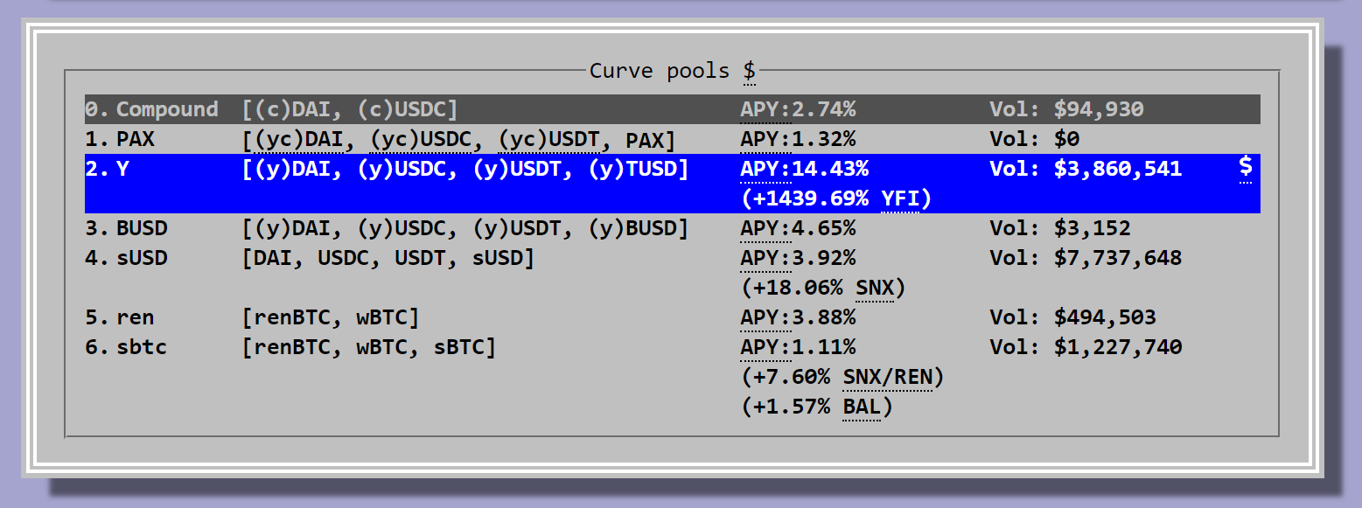Image resolution: width=1362 pixels, height=508 pixels.
Task: Click the $7,737,648 volume for sUSD
Action: click(x=1118, y=258)
